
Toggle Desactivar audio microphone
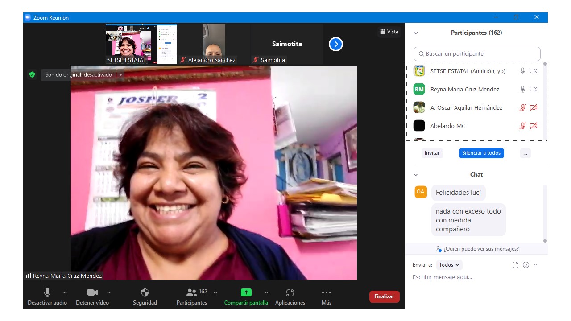point(47,293)
